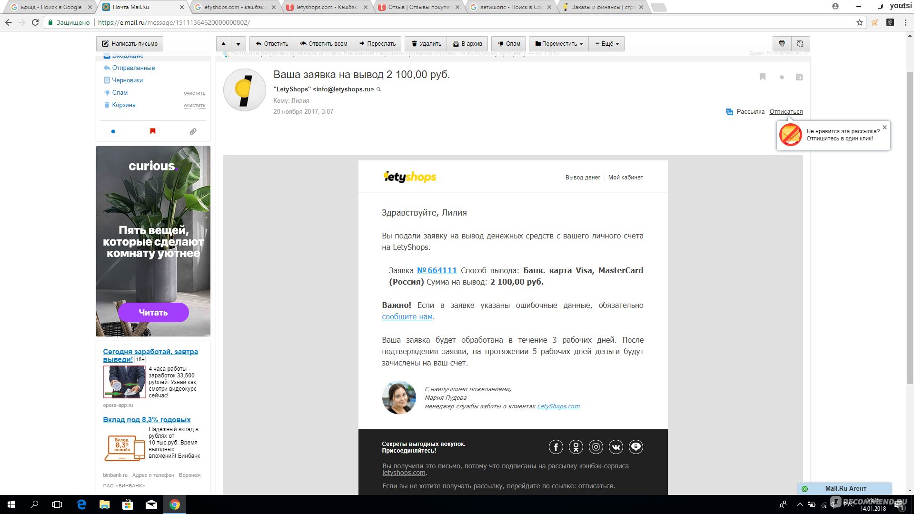Open the last social icon in the email footer

[x=636, y=447]
